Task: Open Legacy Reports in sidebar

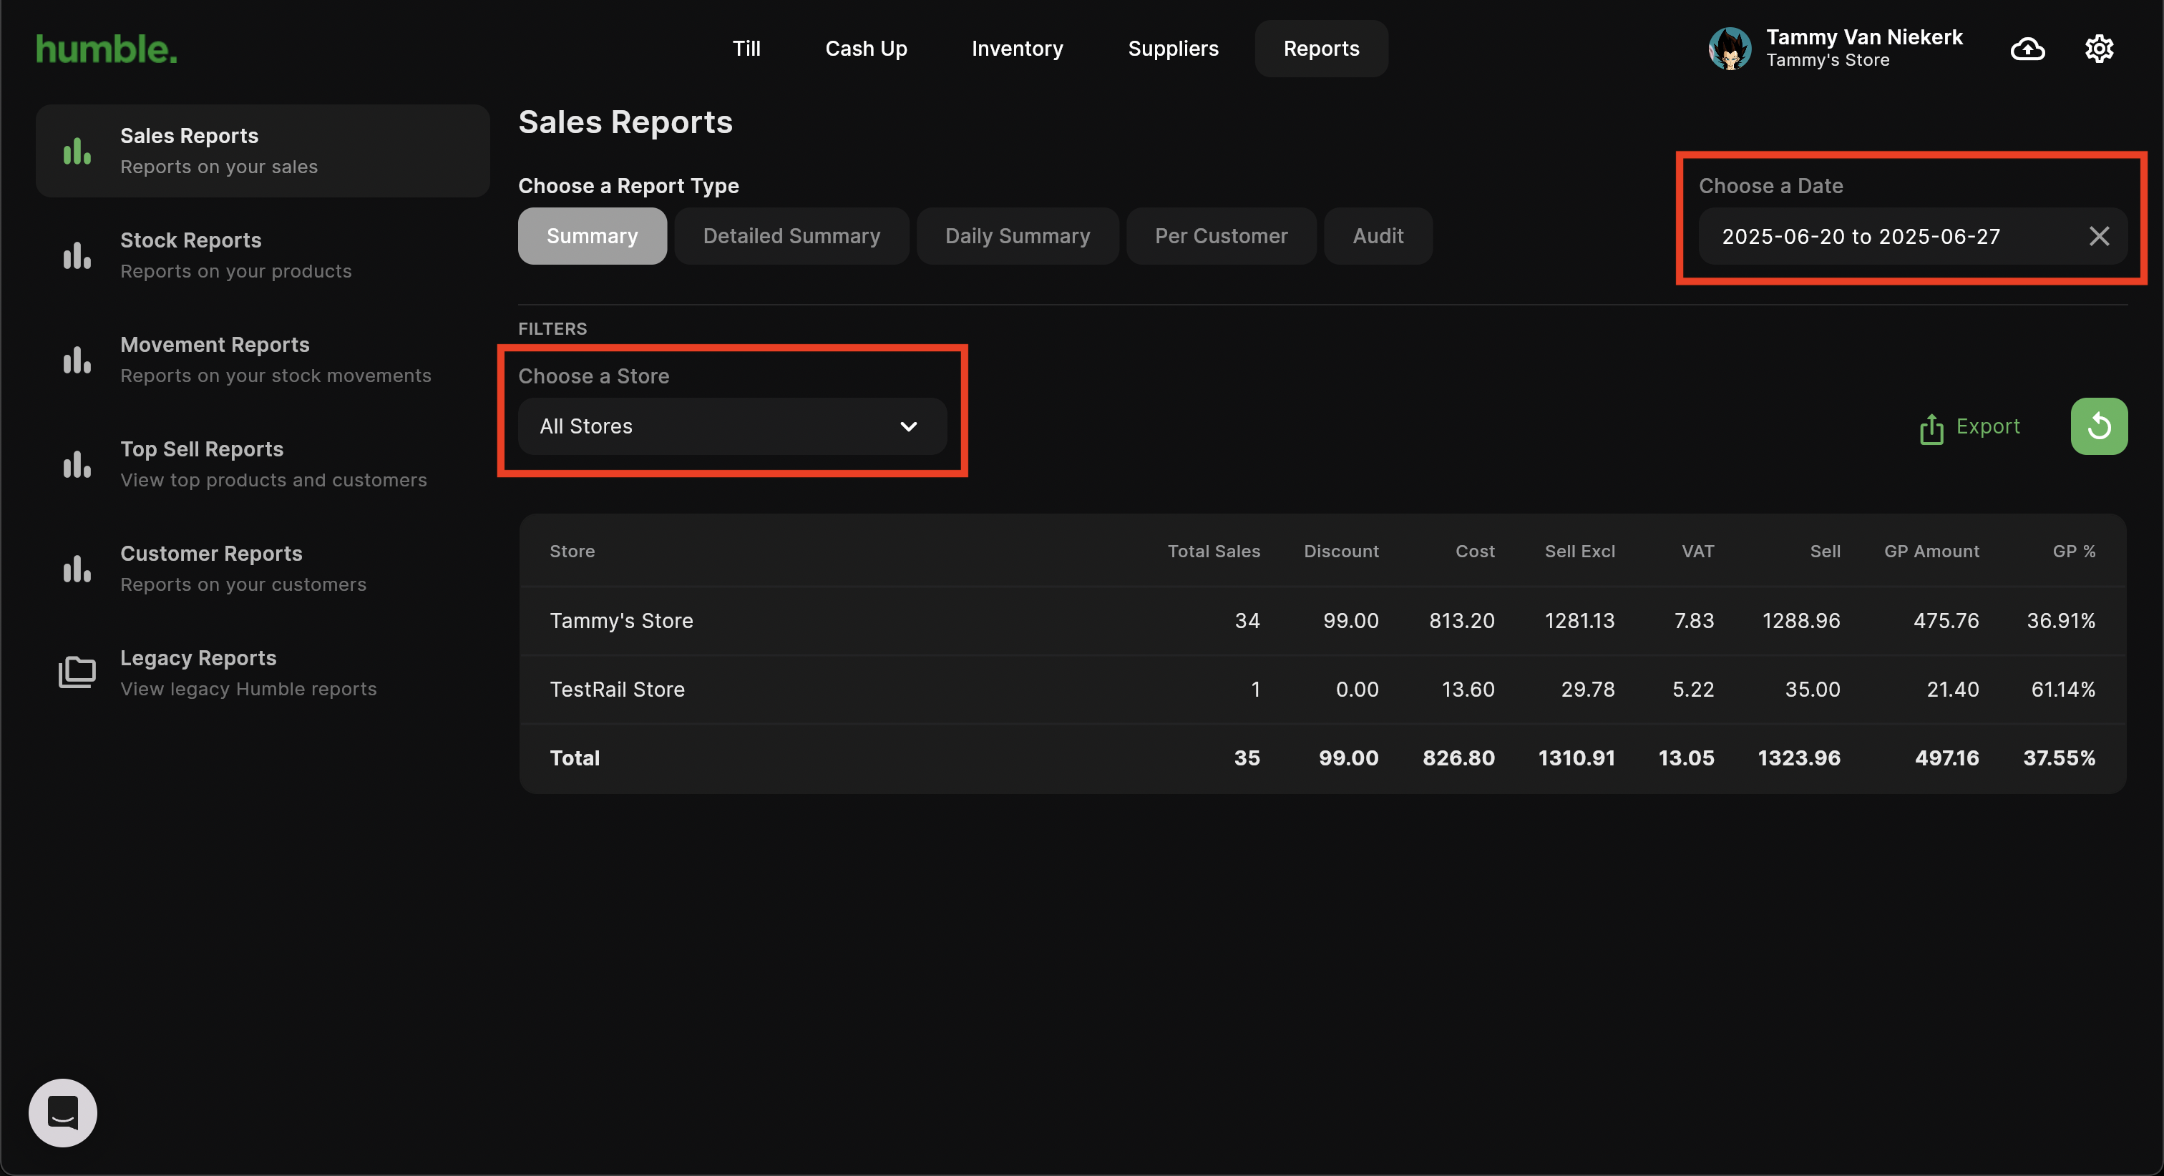Action: [262, 673]
